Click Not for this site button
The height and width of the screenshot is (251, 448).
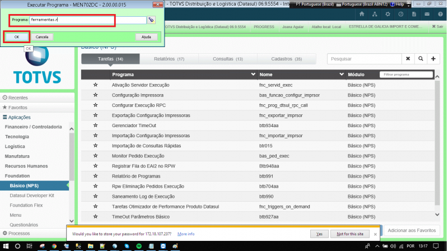(x=349, y=234)
